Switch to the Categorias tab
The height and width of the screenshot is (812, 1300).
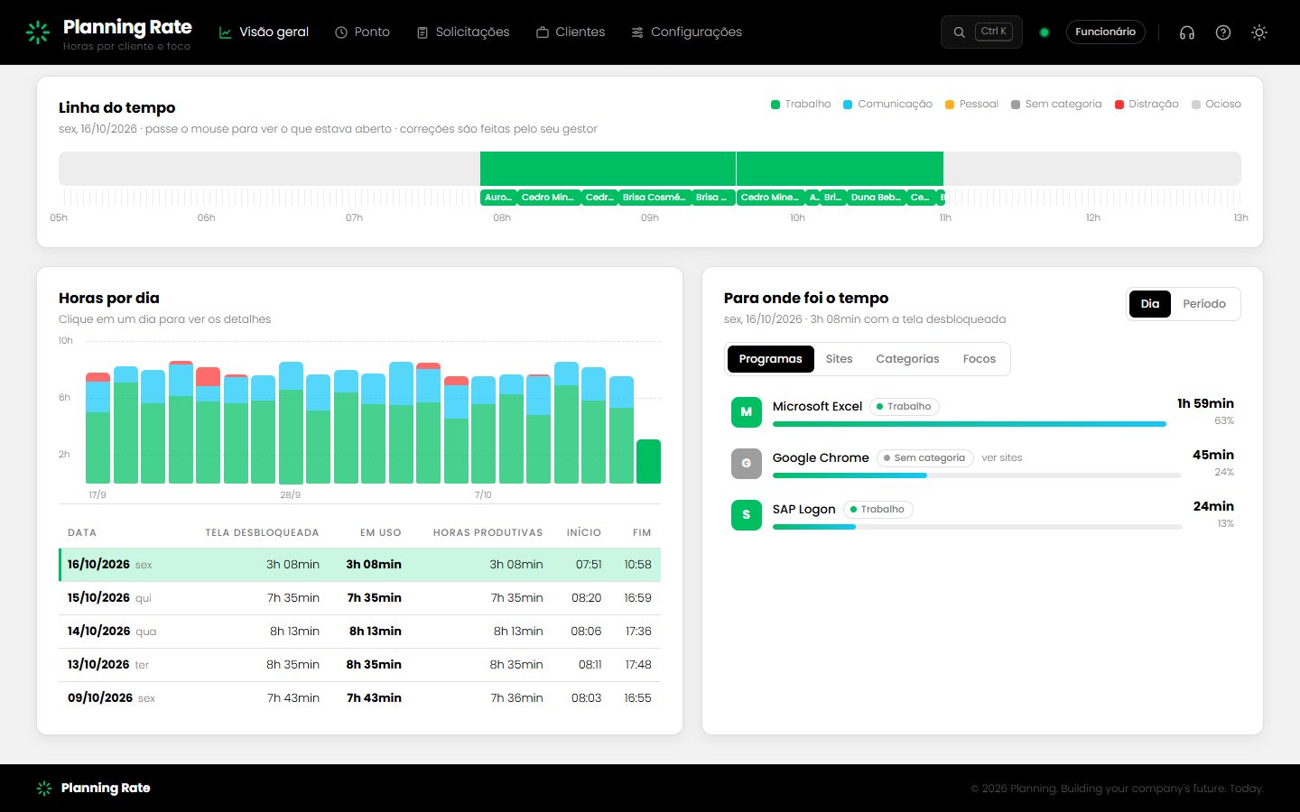[907, 359]
